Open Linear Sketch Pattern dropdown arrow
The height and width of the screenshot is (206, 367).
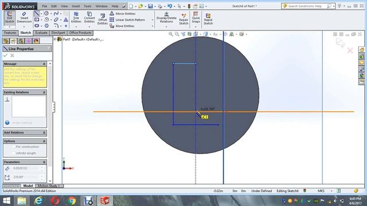click(x=153, y=20)
